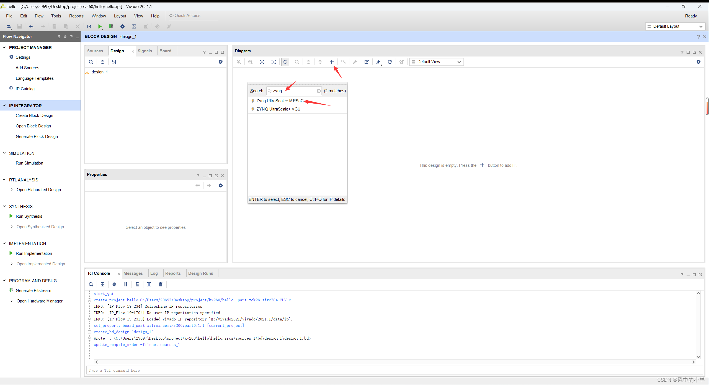The width and height of the screenshot is (709, 385).
Task: Click Validate Design icon in Diagram toolbar
Action: [x=367, y=62]
